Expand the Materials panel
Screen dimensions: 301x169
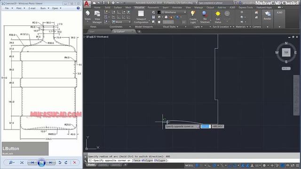(x=242, y=27)
